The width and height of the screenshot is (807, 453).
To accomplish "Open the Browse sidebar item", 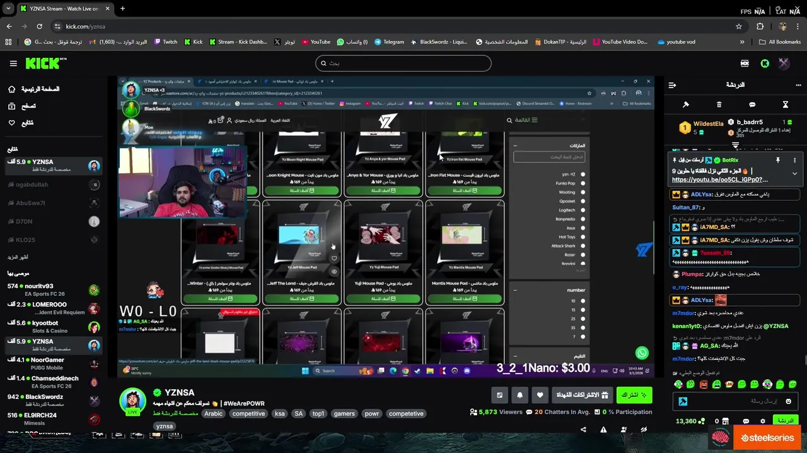I will 22,106.
